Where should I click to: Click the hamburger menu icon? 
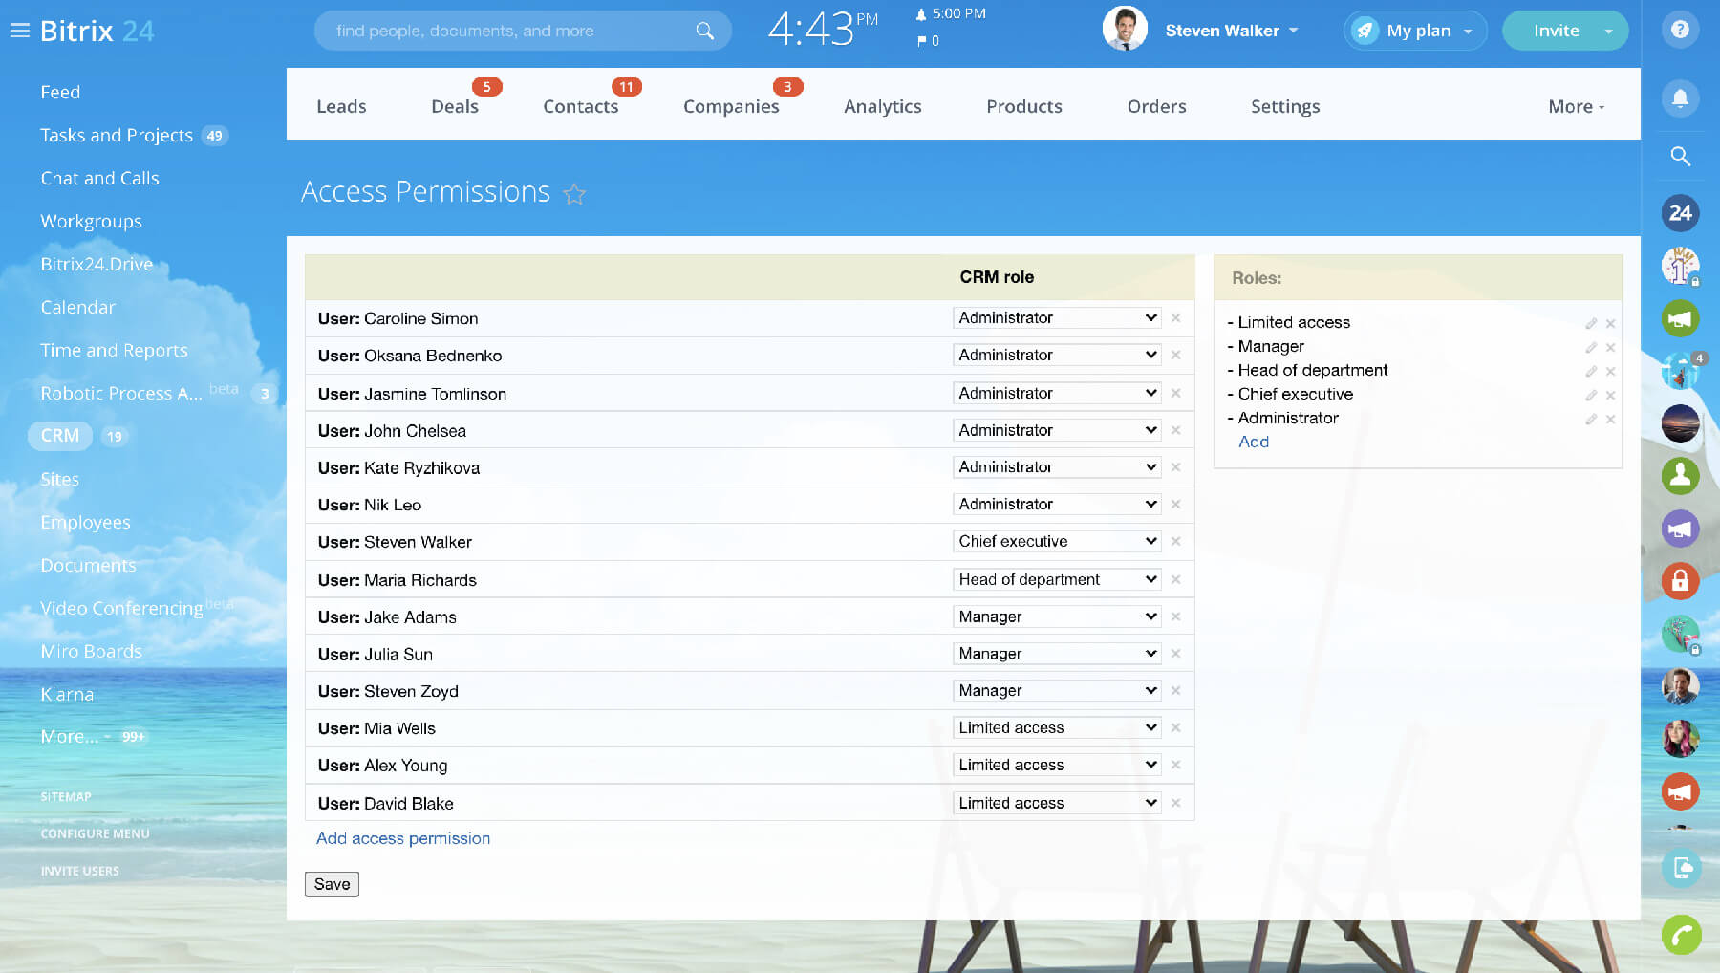(x=19, y=31)
